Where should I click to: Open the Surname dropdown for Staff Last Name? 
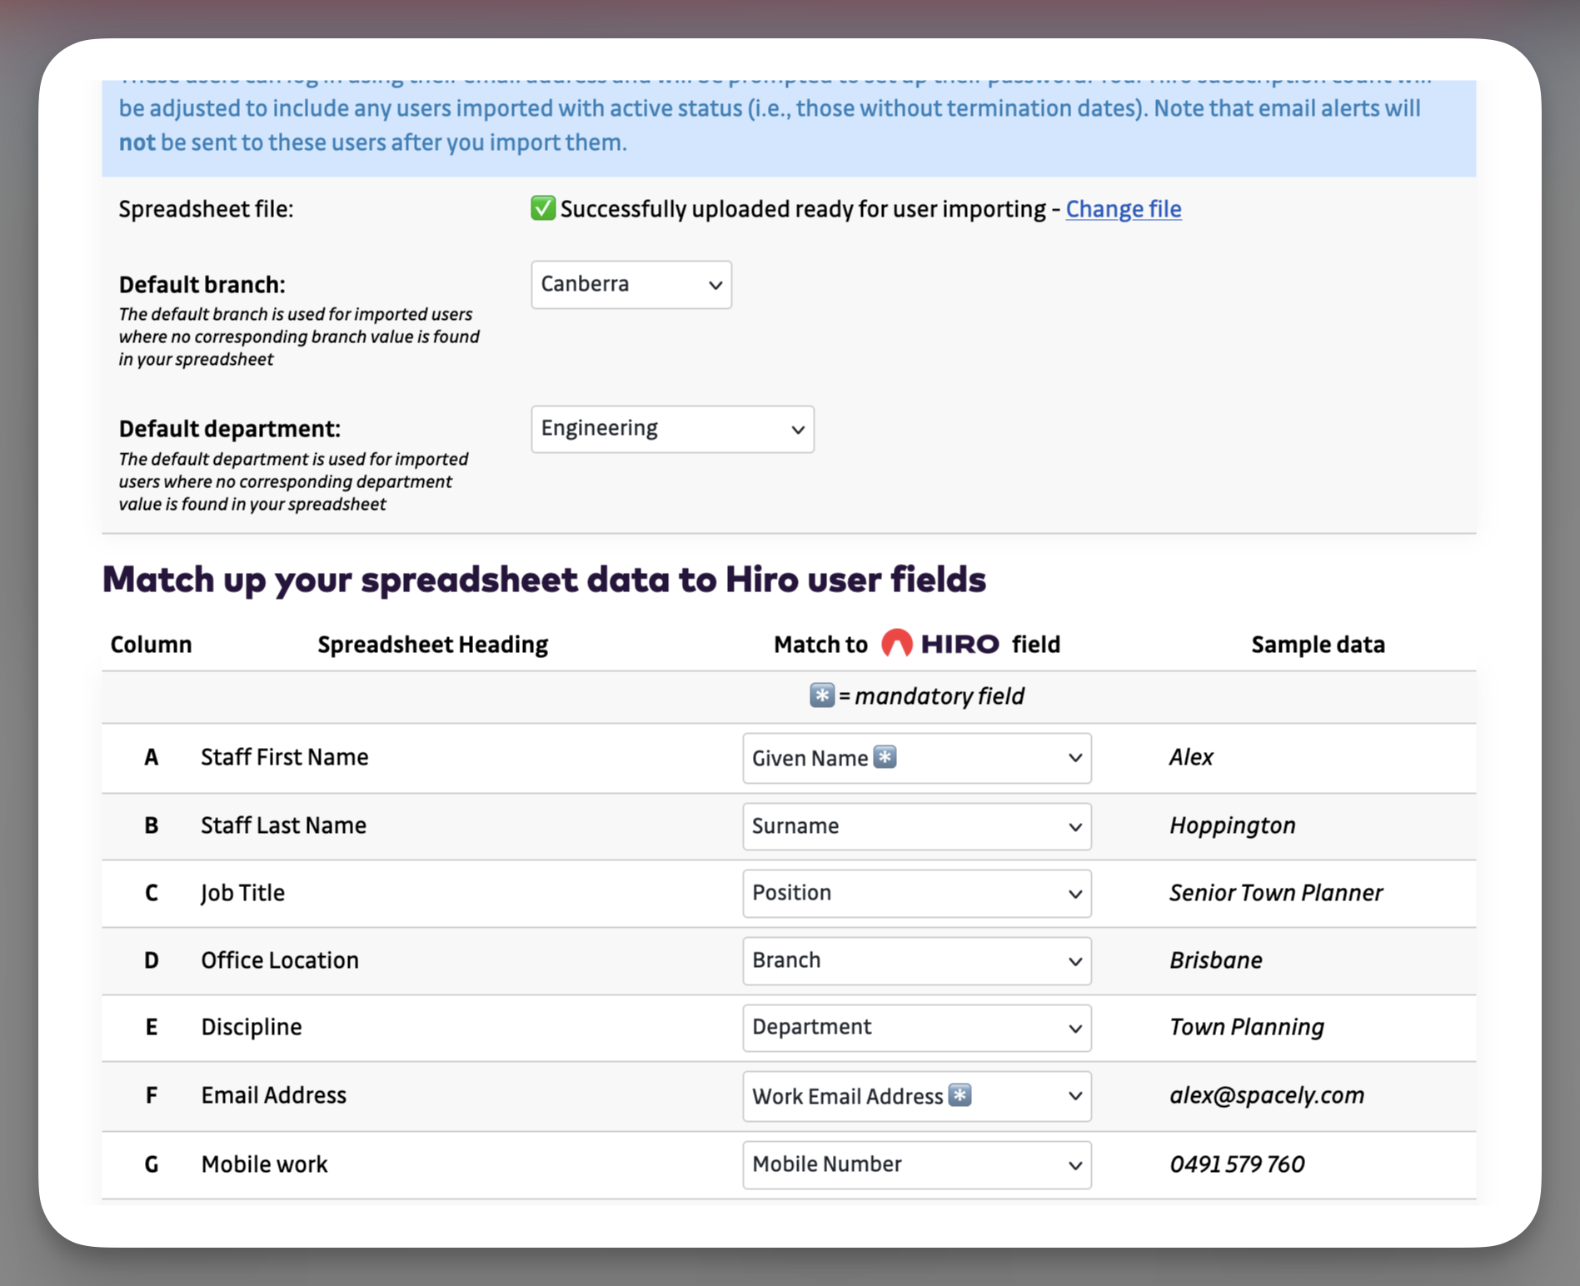pos(916,826)
